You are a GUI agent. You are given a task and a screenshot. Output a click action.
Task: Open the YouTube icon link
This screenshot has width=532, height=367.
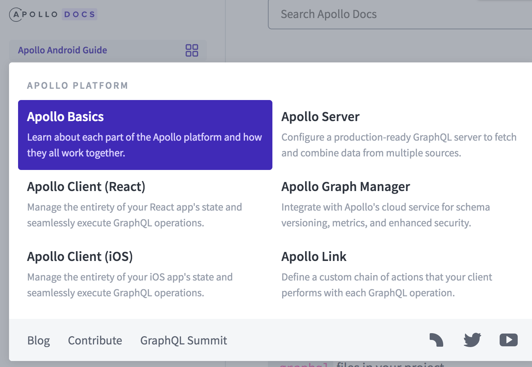(x=508, y=340)
